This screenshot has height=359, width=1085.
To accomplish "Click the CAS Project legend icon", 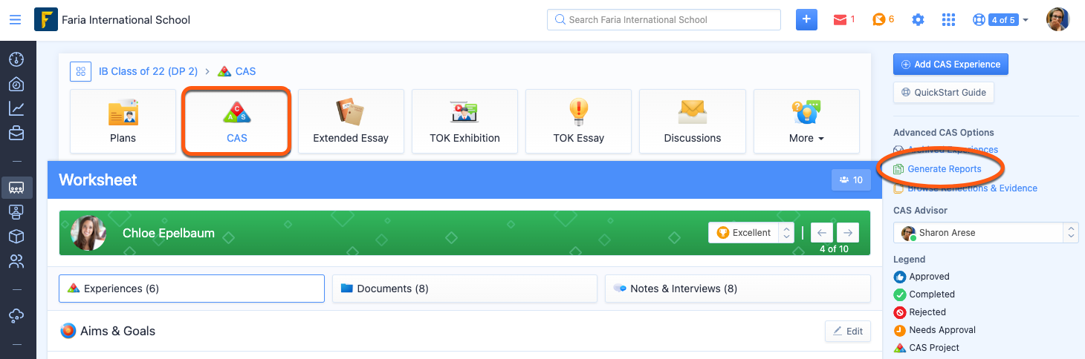I will point(900,348).
